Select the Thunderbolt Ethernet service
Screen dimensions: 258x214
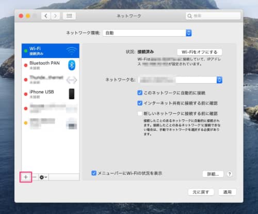pyautogui.click(x=51, y=80)
